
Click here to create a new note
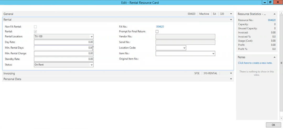pos(255,63)
